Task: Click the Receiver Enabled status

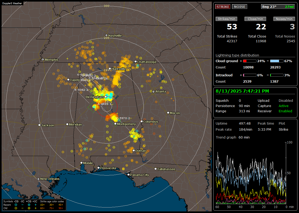Action: point(285,111)
